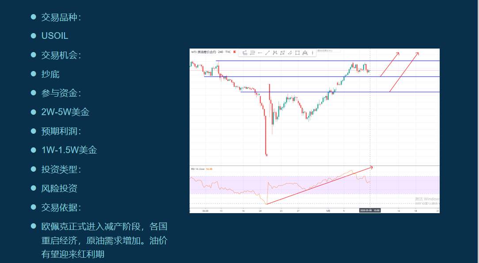
Task: Click the USOIL bullet text
Action: [55, 36]
